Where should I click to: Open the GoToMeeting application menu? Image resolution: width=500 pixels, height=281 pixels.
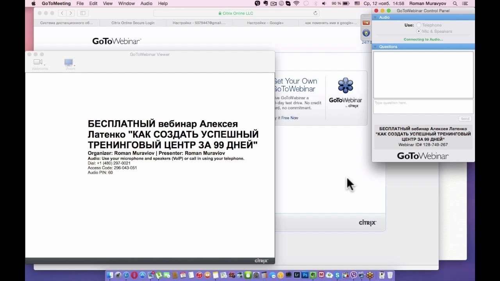tap(56, 4)
